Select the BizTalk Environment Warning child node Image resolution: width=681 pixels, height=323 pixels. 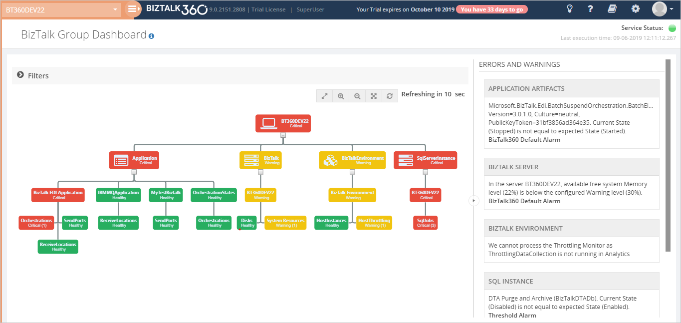pyautogui.click(x=352, y=195)
